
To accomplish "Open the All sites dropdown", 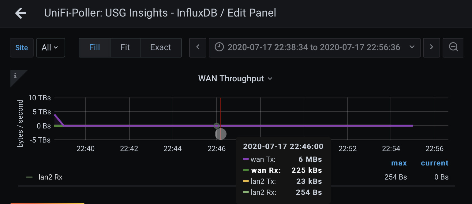I will (51, 47).
